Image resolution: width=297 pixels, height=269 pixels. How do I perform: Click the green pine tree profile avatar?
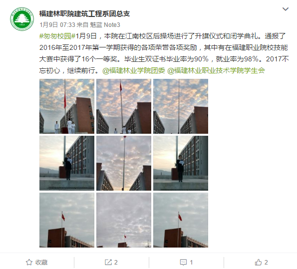(22, 19)
